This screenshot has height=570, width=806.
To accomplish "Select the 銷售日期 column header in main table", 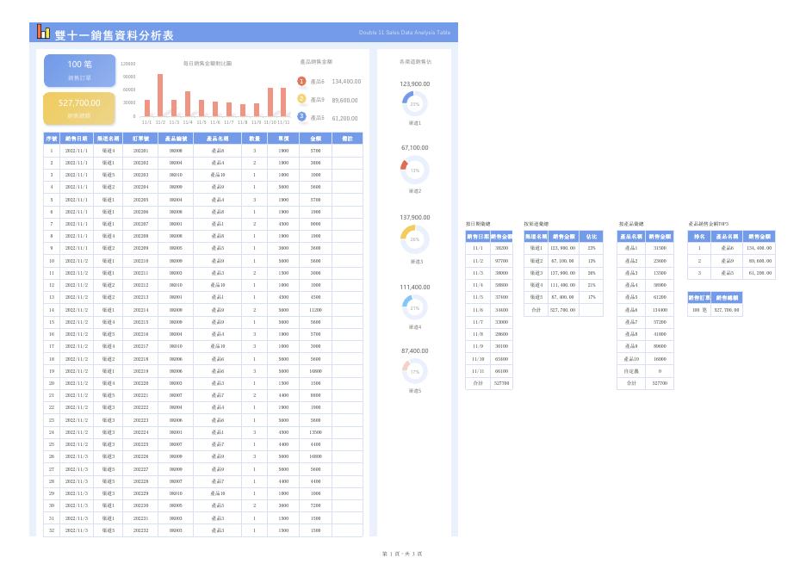I will pos(77,139).
